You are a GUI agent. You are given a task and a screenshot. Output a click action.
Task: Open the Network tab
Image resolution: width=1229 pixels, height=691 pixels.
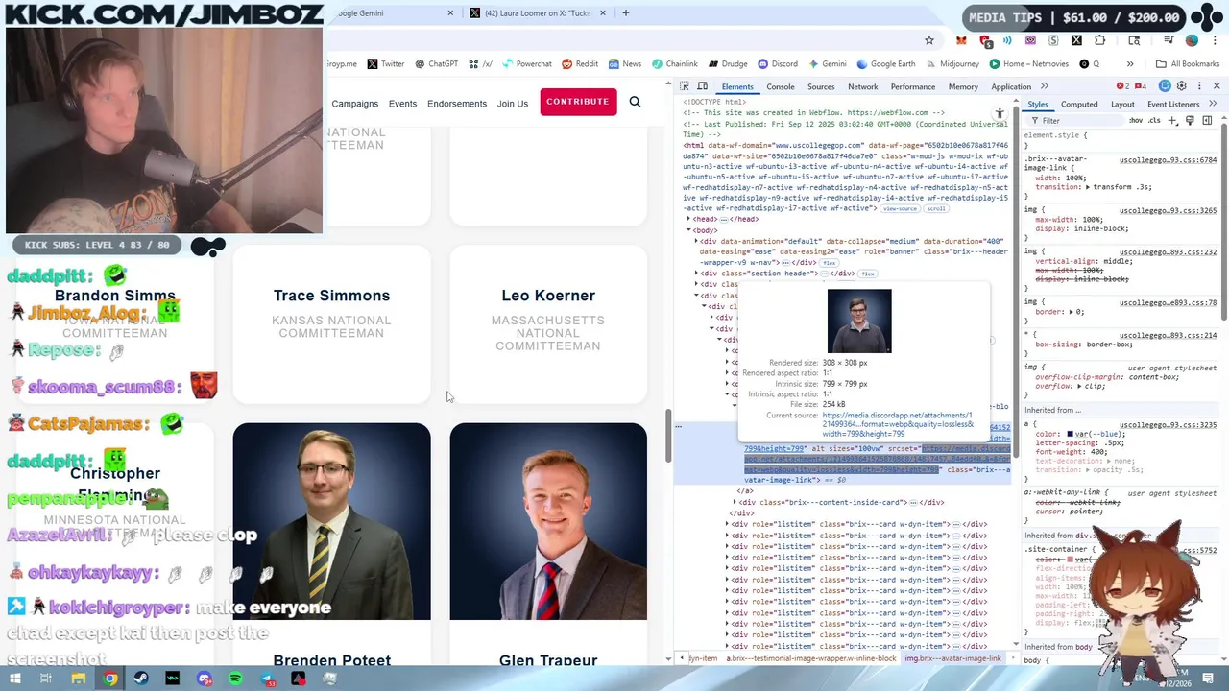tap(862, 86)
